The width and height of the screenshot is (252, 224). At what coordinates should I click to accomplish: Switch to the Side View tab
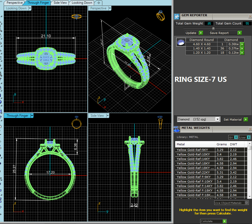click(x=60, y=3)
